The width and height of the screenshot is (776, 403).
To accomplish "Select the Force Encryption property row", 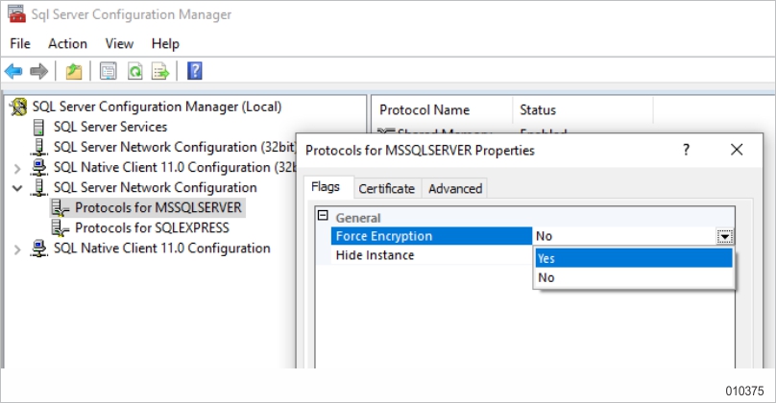I will click(x=431, y=236).
